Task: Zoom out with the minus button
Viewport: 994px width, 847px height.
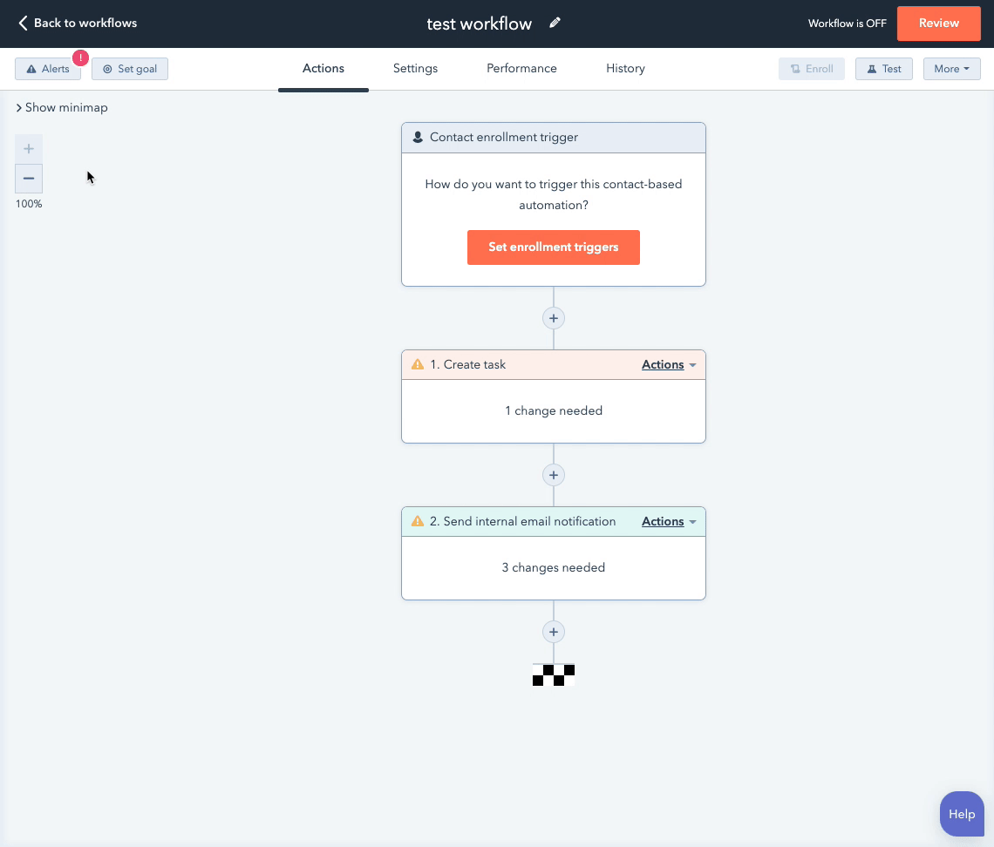Action: 29,179
